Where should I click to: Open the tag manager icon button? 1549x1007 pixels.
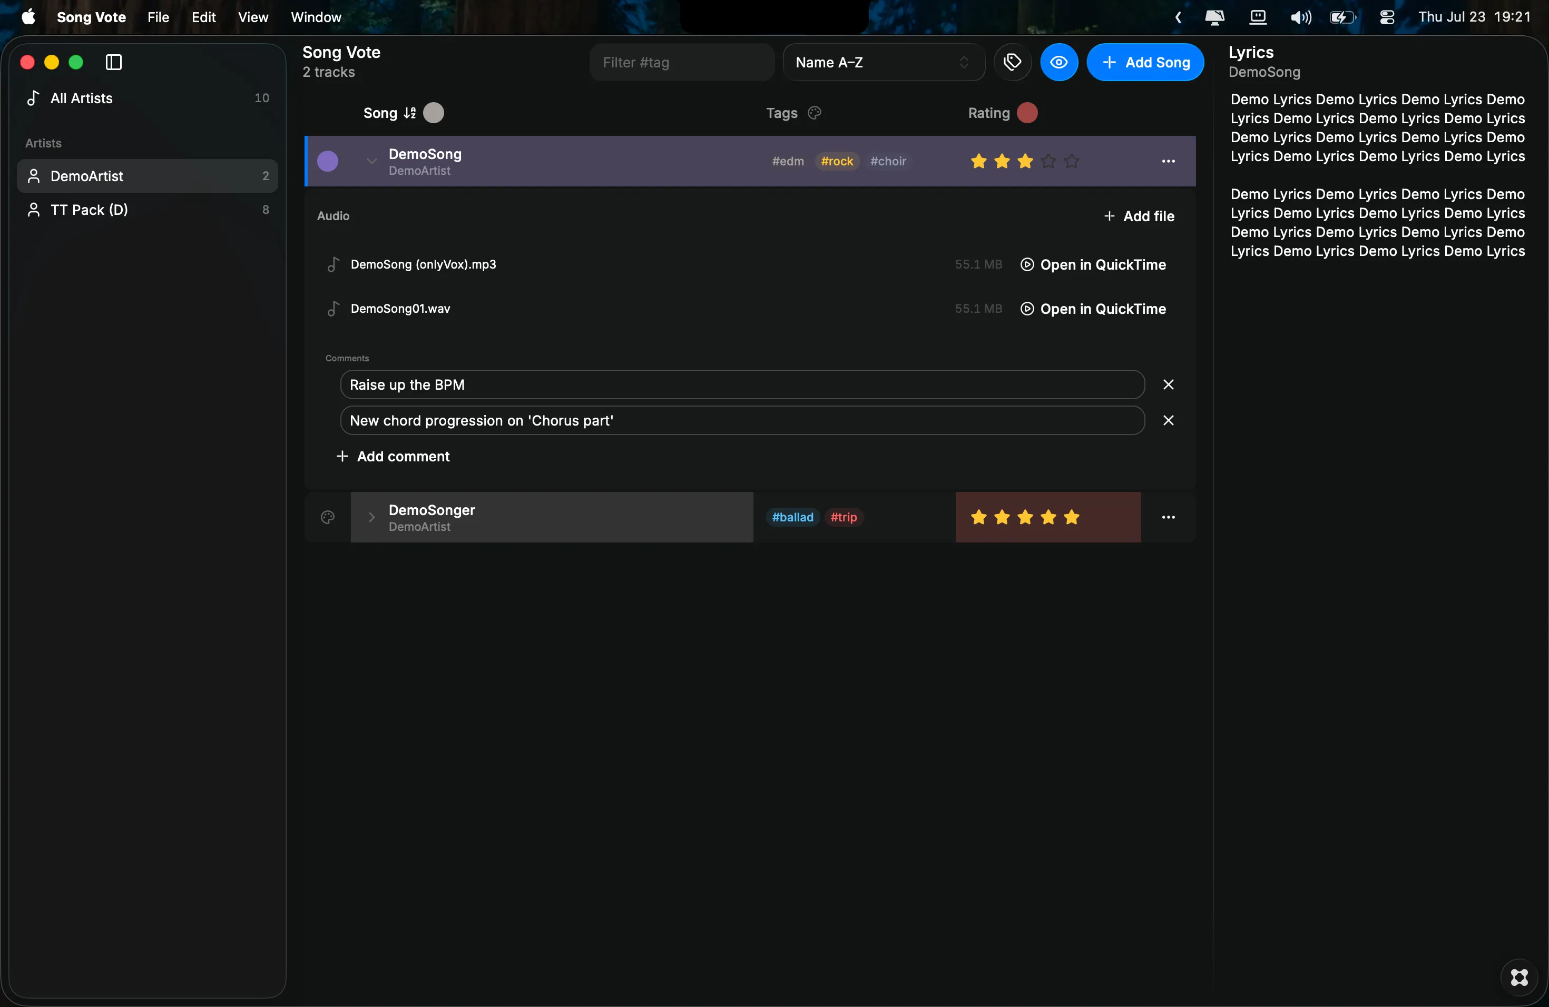click(x=1013, y=63)
